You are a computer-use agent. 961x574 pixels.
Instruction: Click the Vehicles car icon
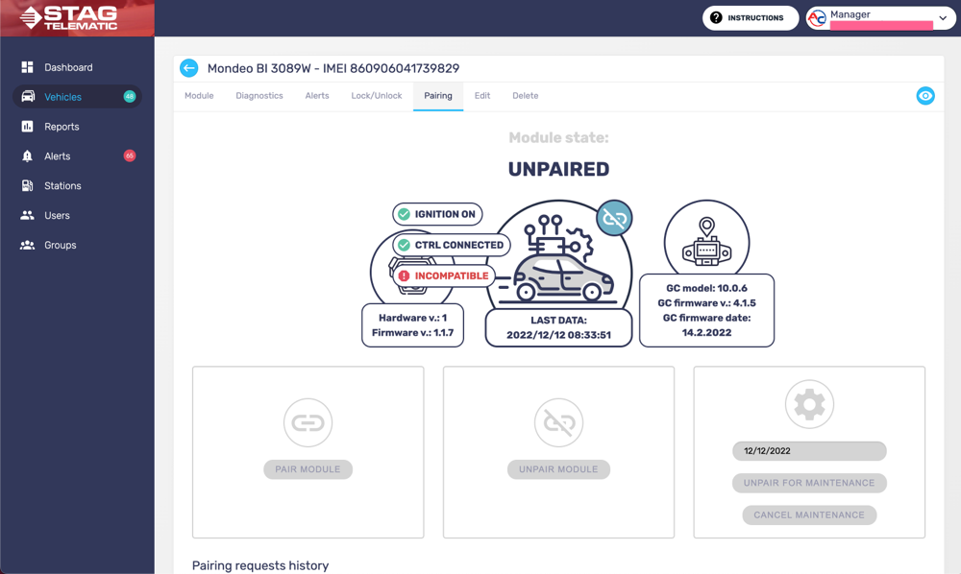[28, 97]
